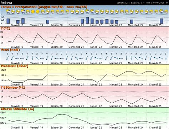Click the temperature peak above Venerdì 19
Screen dimensions: 169x129
click(38, 33)
